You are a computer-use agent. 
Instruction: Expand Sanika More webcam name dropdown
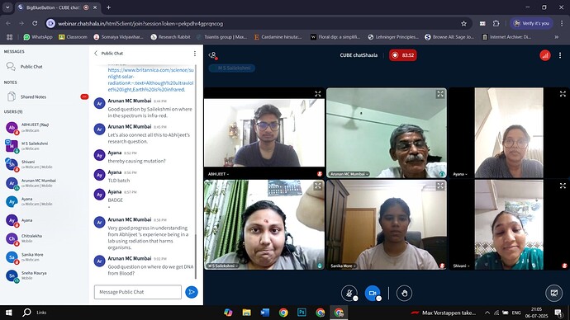pos(343,266)
